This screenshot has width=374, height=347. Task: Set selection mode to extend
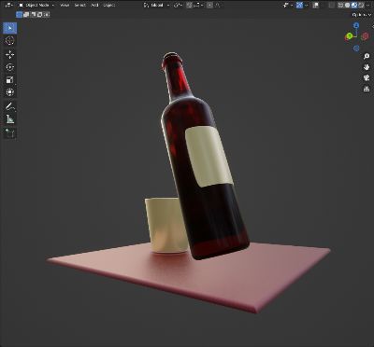coord(26,14)
